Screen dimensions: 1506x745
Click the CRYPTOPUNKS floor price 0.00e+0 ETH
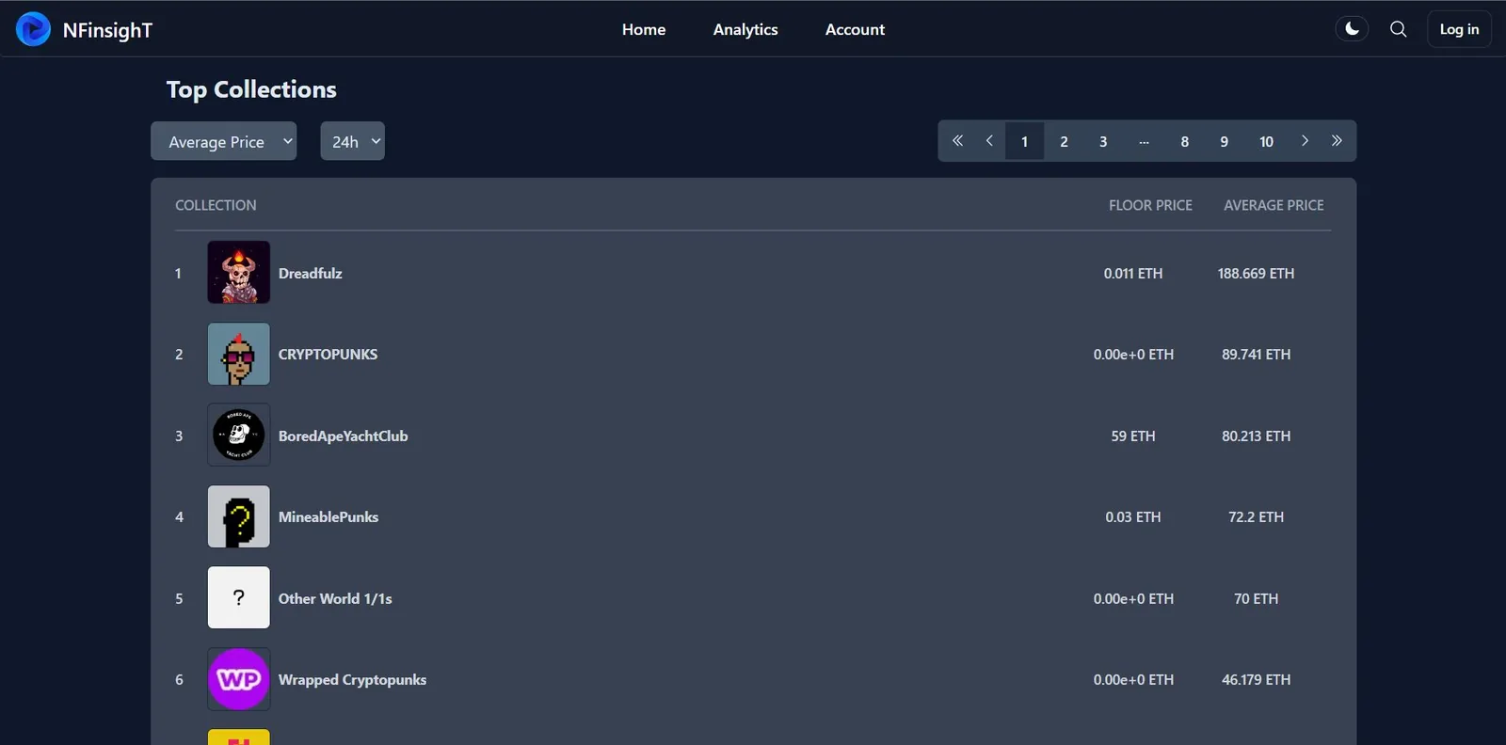point(1133,355)
